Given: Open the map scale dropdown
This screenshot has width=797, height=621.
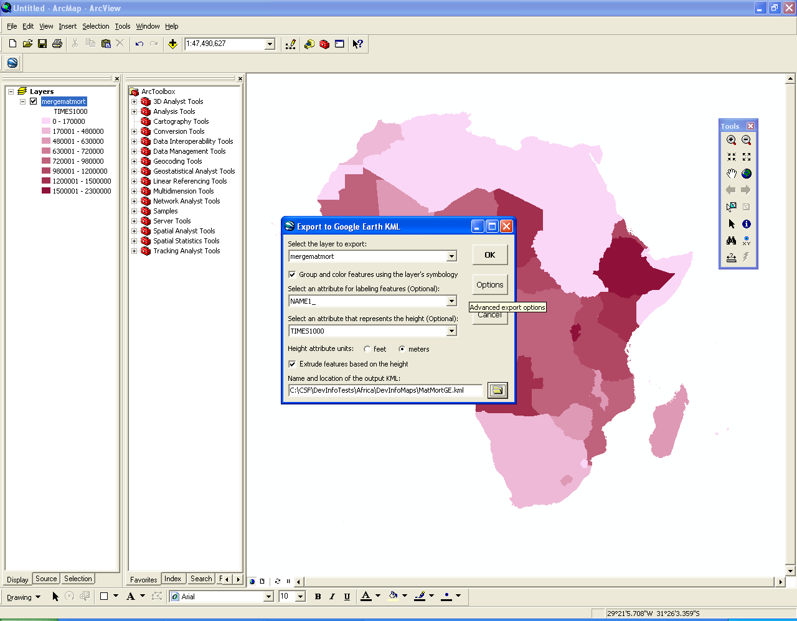Looking at the screenshot, I should 270,44.
